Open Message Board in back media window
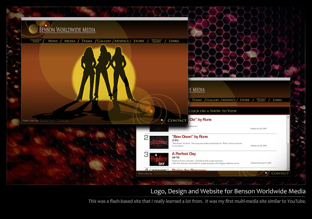This screenshot has width=312, height=219. pos(261,100)
